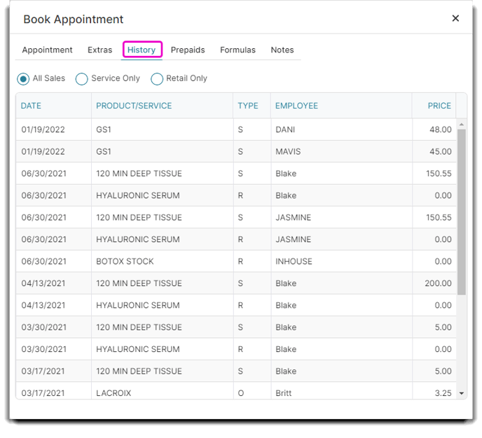Select the History tab

tap(142, 50)
